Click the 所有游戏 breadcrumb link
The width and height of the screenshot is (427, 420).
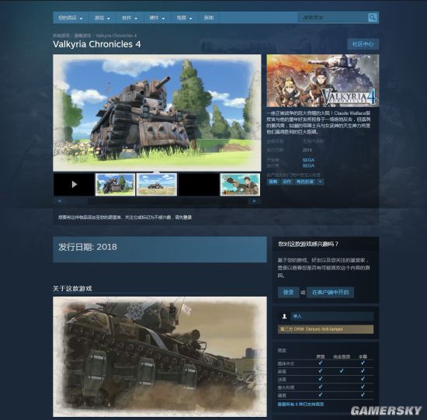click(x=61, y=36)
